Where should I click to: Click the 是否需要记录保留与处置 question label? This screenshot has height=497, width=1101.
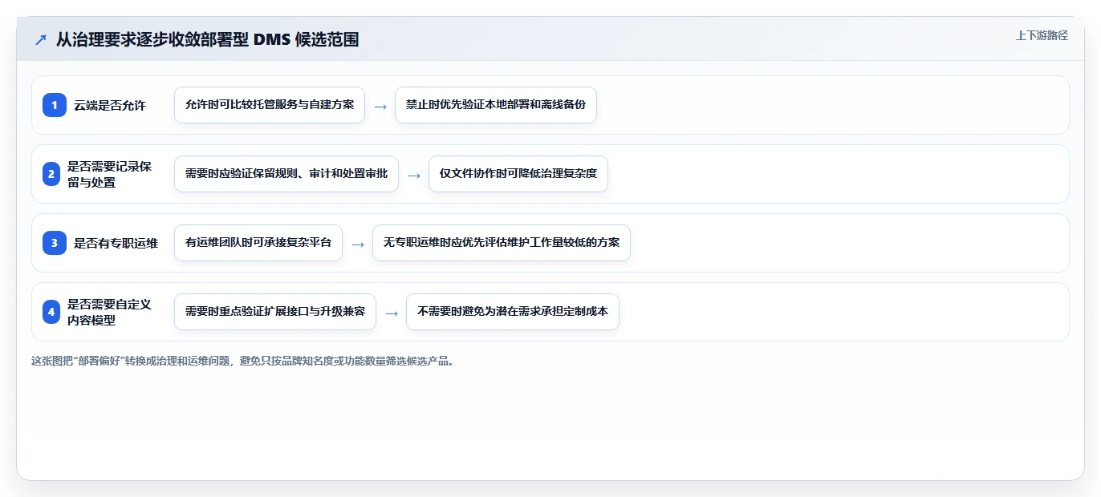[x=109, y=174]
